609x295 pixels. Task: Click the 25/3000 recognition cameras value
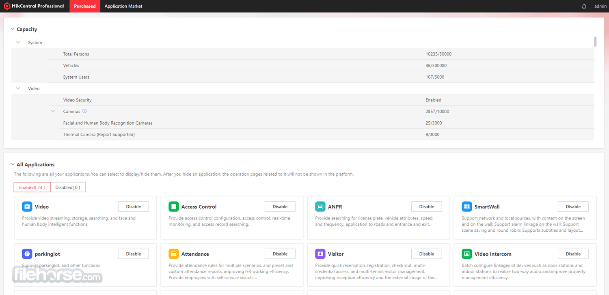tap(434, 123)
